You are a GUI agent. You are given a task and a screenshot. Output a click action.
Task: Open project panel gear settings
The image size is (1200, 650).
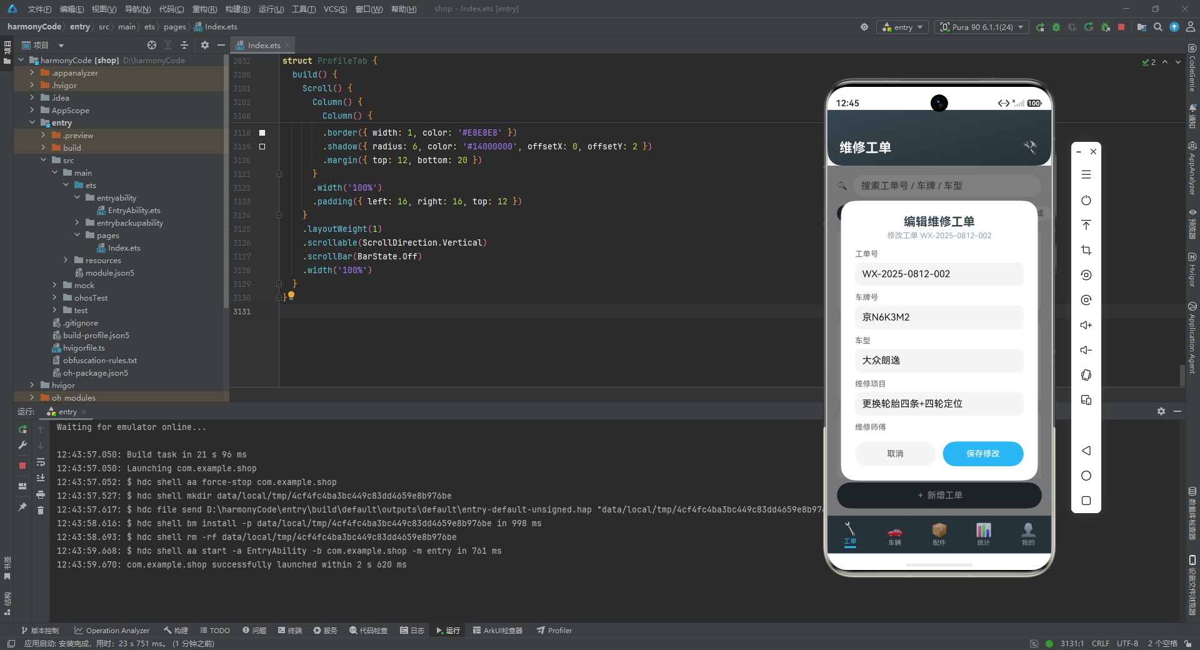pos(205,45)
